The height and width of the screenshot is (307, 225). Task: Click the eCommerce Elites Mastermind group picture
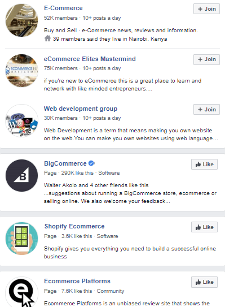tap(21, 71)
